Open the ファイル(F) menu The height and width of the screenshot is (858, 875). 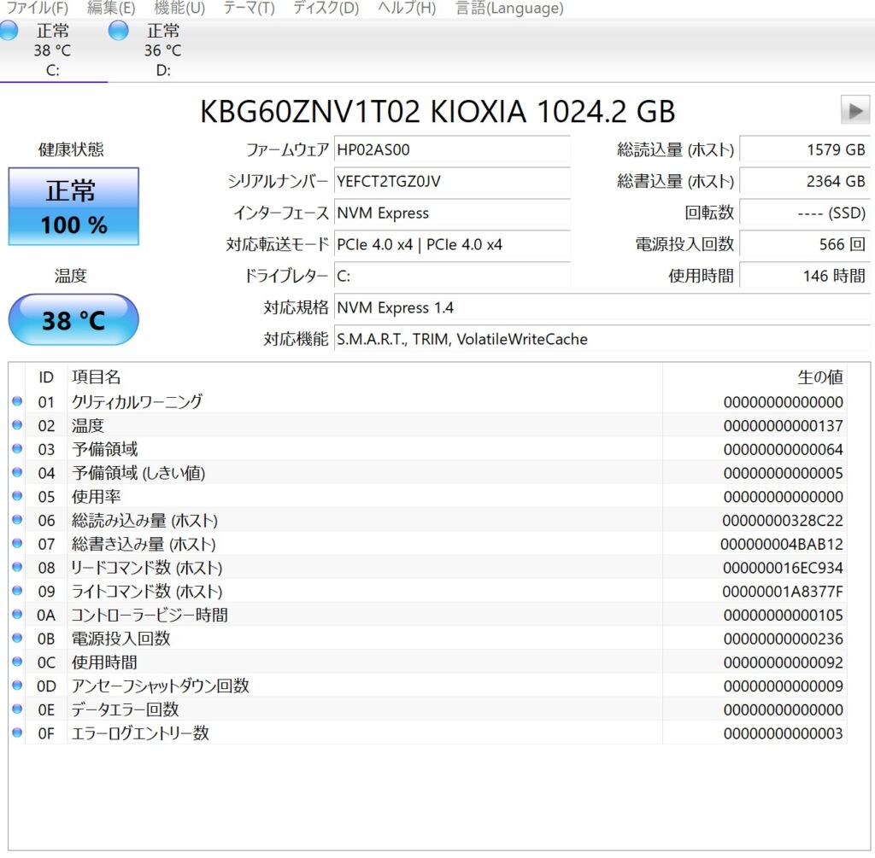click(37, 8)
